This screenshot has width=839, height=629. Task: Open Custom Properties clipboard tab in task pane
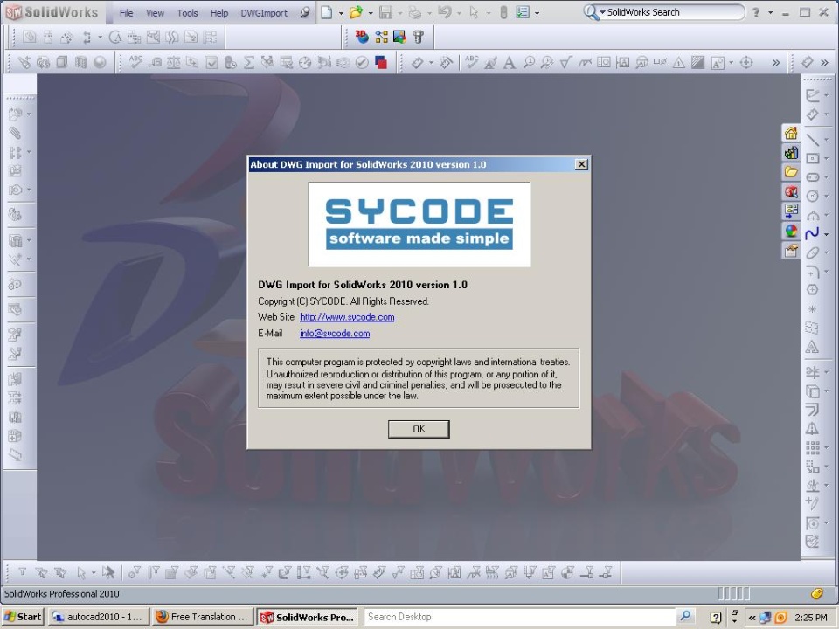pyautogui.click(x=791, y=251)
